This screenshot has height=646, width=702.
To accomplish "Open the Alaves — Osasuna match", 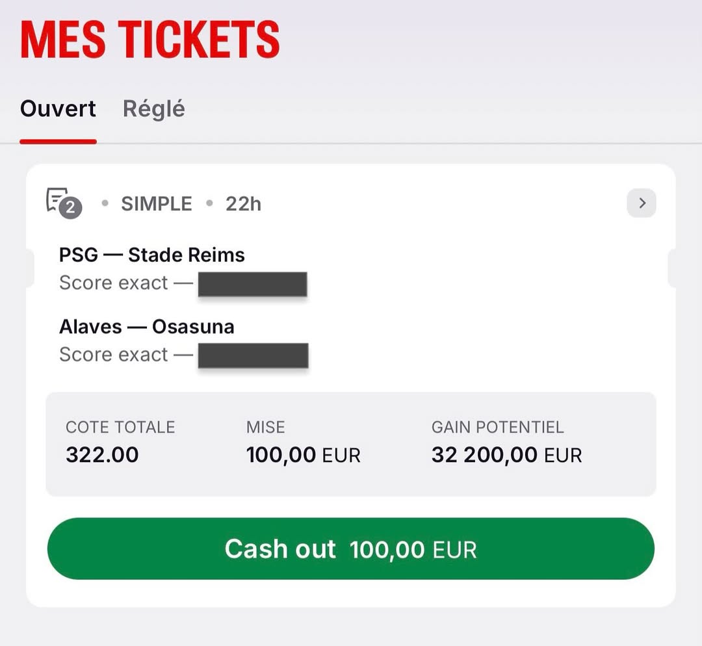I will click(x=146, y=327).
